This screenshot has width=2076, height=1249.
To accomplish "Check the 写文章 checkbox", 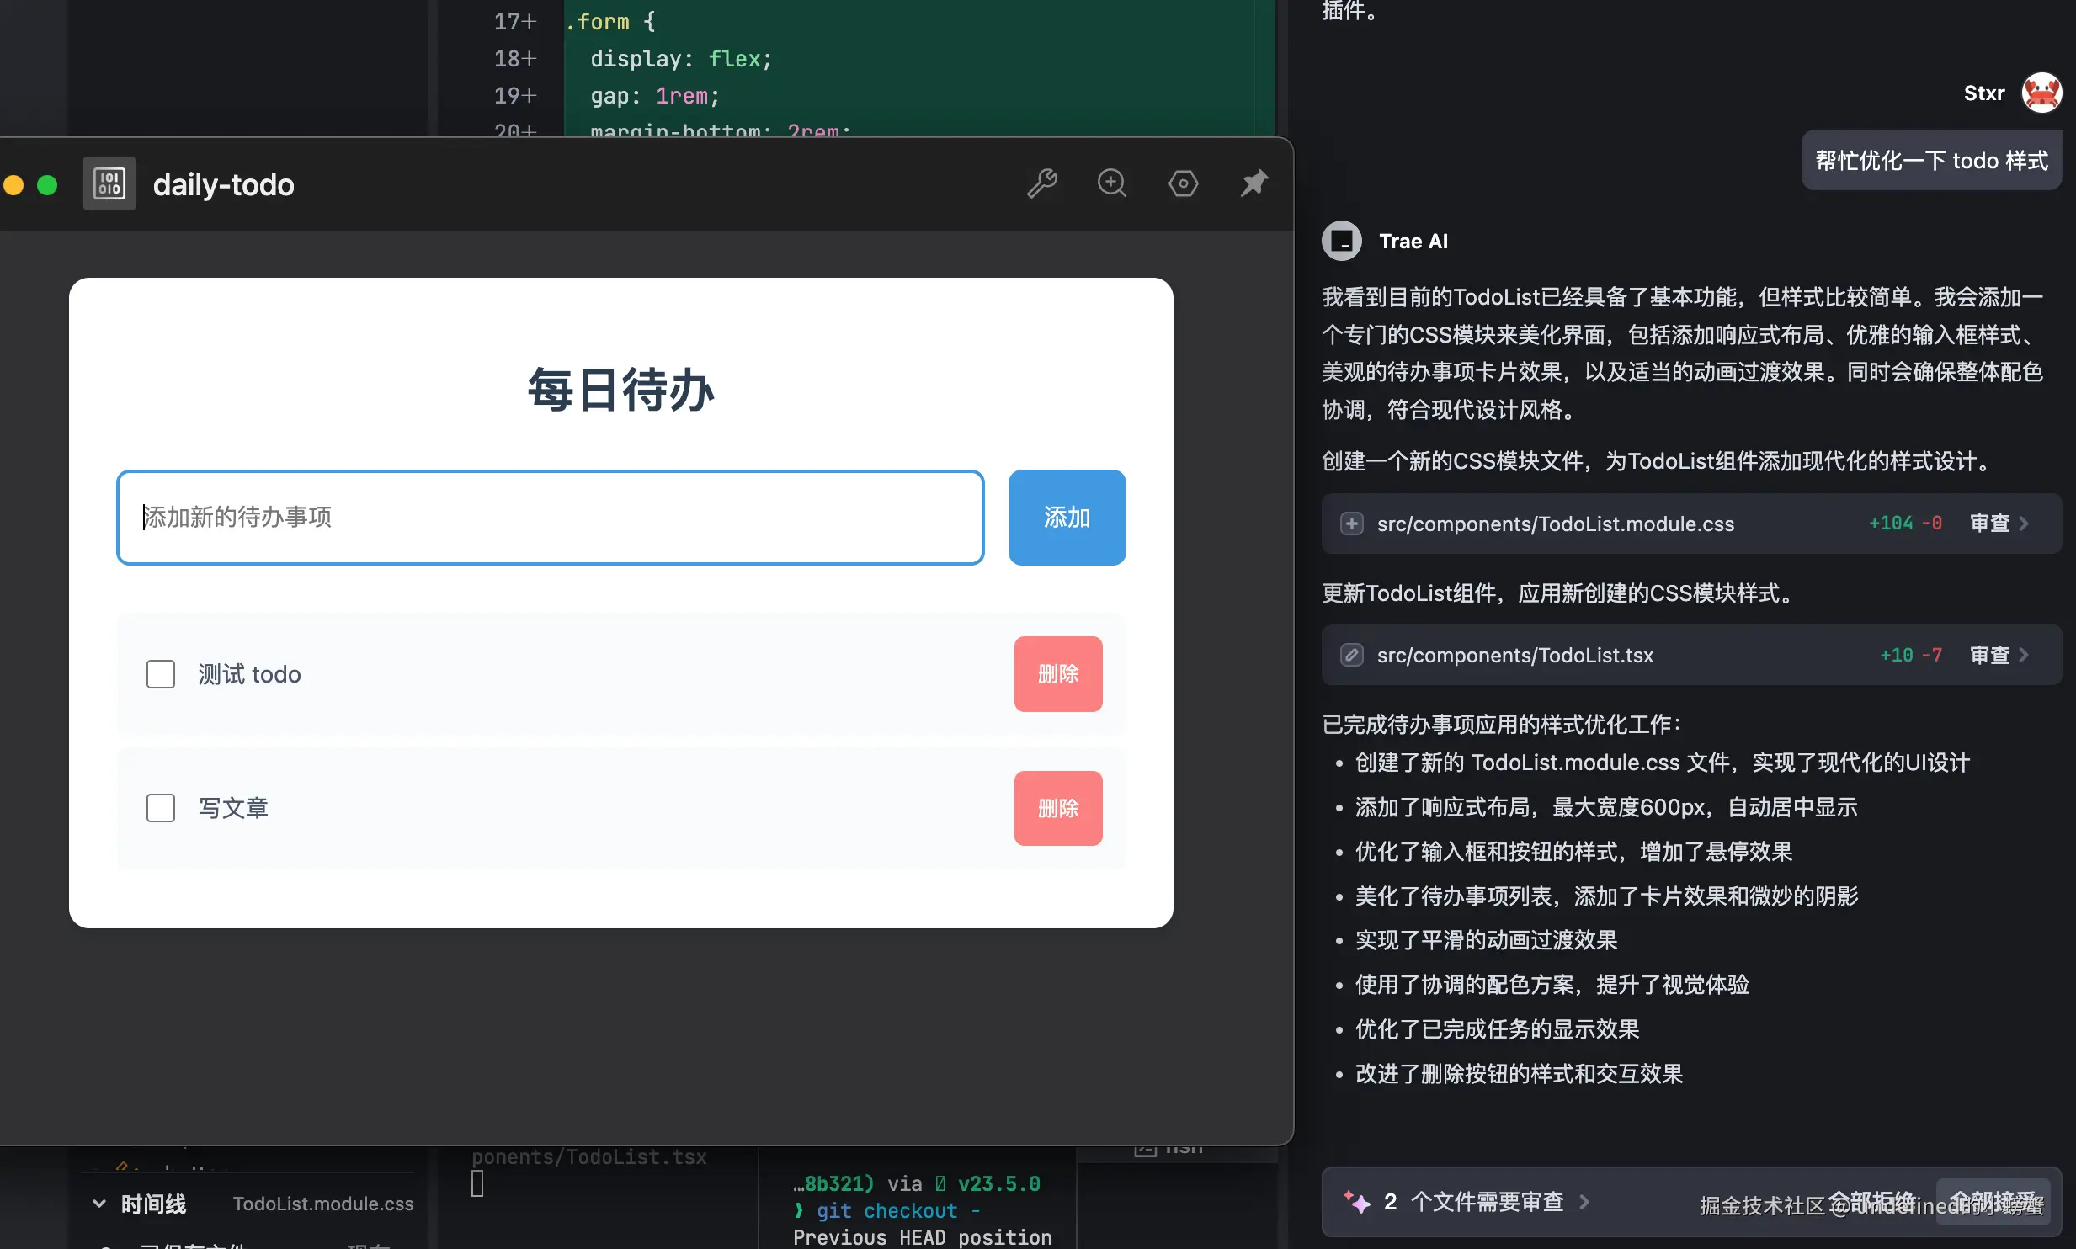I will 161,808.
